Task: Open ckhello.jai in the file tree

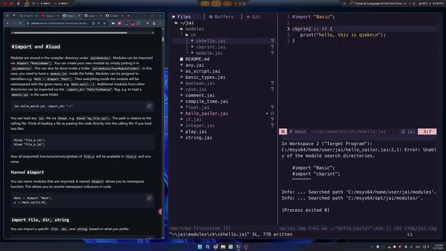Action: (x=210, y=41)
